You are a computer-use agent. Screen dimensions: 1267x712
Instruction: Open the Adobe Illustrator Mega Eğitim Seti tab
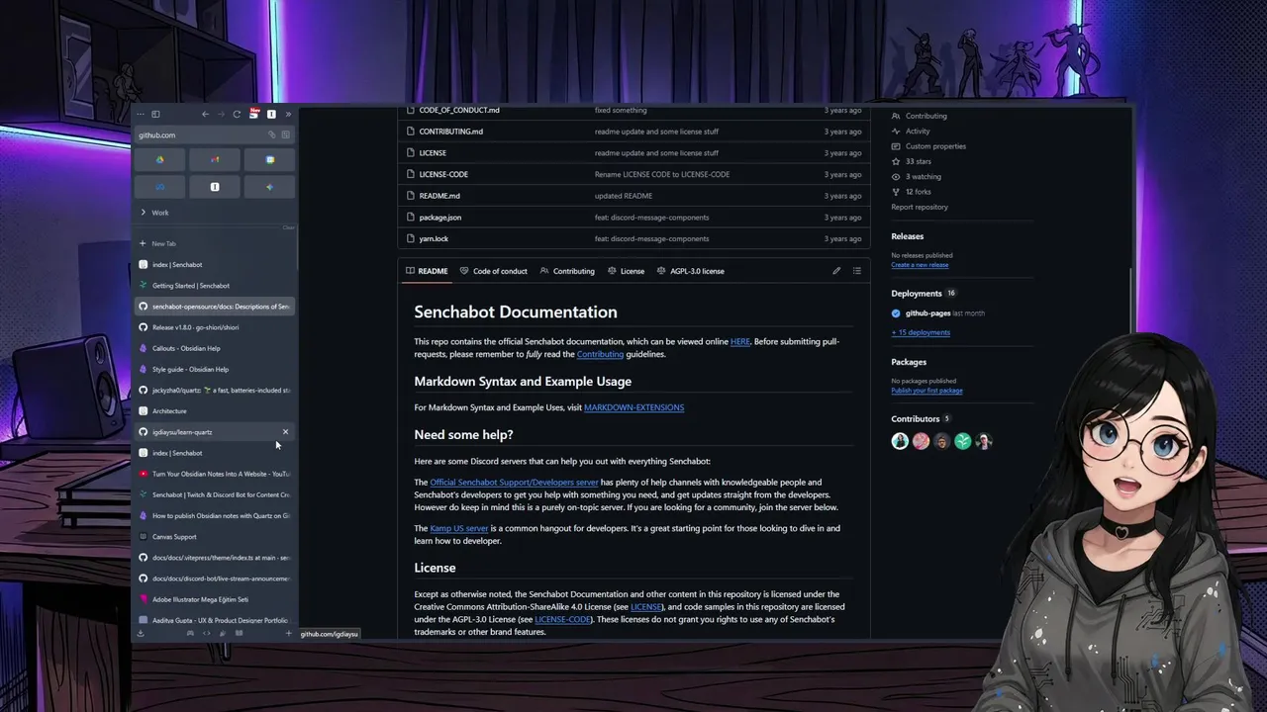point(215,599)
